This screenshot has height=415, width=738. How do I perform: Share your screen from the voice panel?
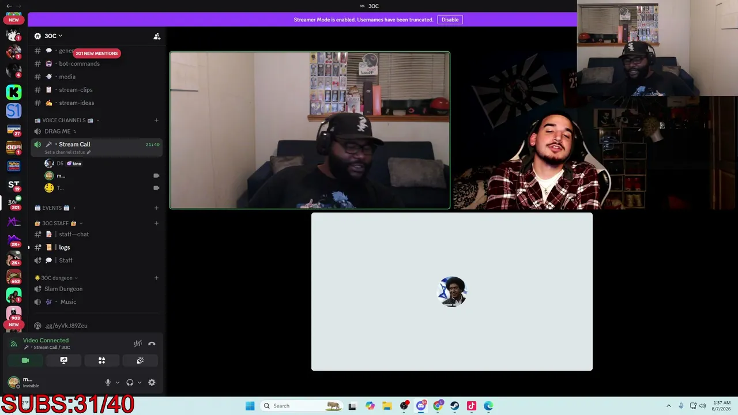tap(63, 360)
